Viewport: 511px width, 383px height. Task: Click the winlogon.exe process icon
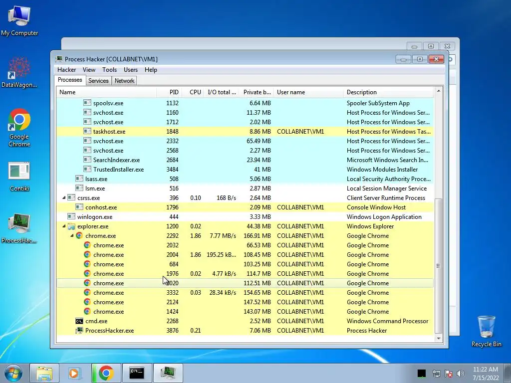point(71,216)
